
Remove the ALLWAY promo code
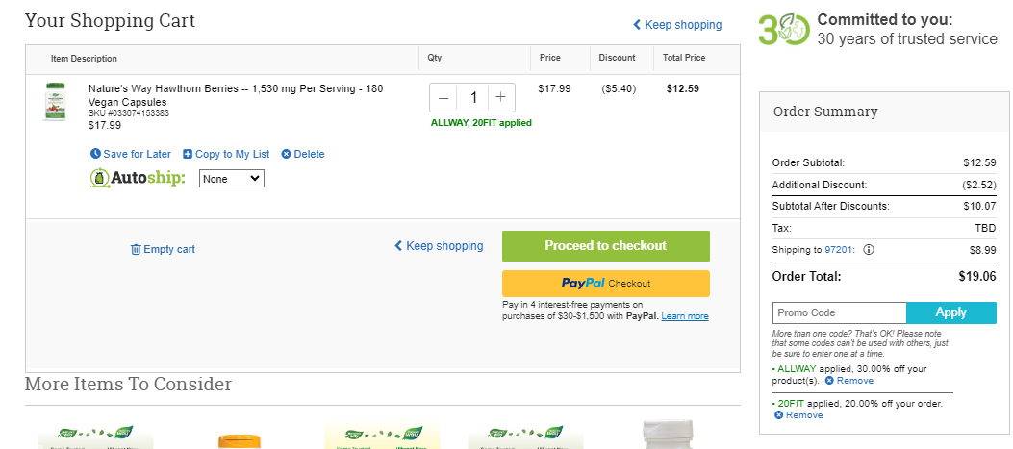848,381
